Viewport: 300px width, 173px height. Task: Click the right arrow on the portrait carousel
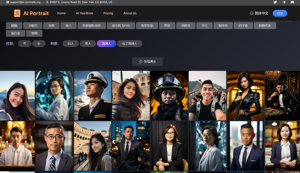286,87
